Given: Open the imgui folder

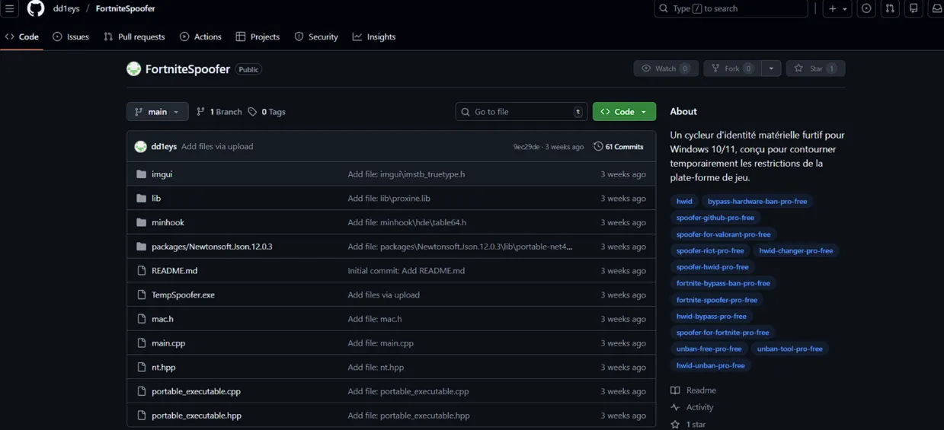Looking at the screenshot, I should 162,174.
